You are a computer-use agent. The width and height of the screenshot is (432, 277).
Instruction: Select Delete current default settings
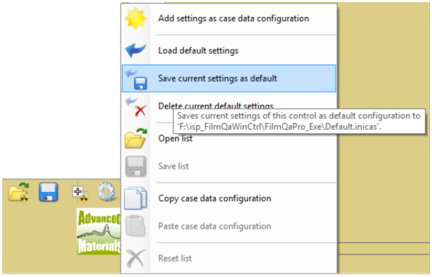[x=216, y=106]
